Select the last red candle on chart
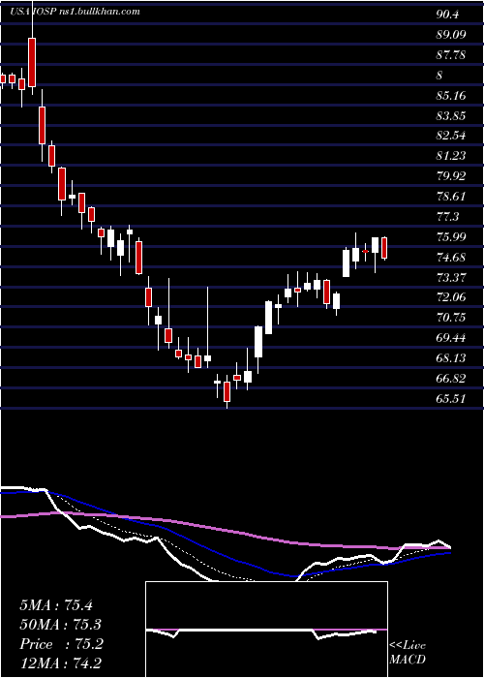The height and width of the screenshot is (678, 484). coord(384,248)
